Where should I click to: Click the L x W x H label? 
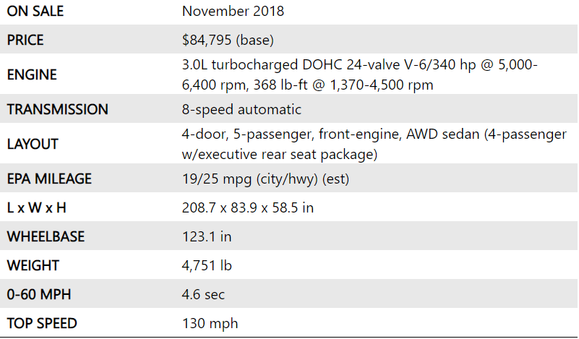(x=37, y=208)
